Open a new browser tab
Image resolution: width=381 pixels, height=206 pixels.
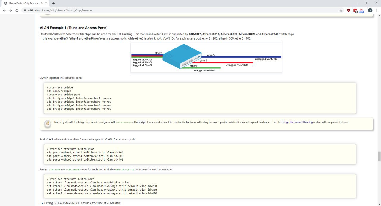point(54,3)
